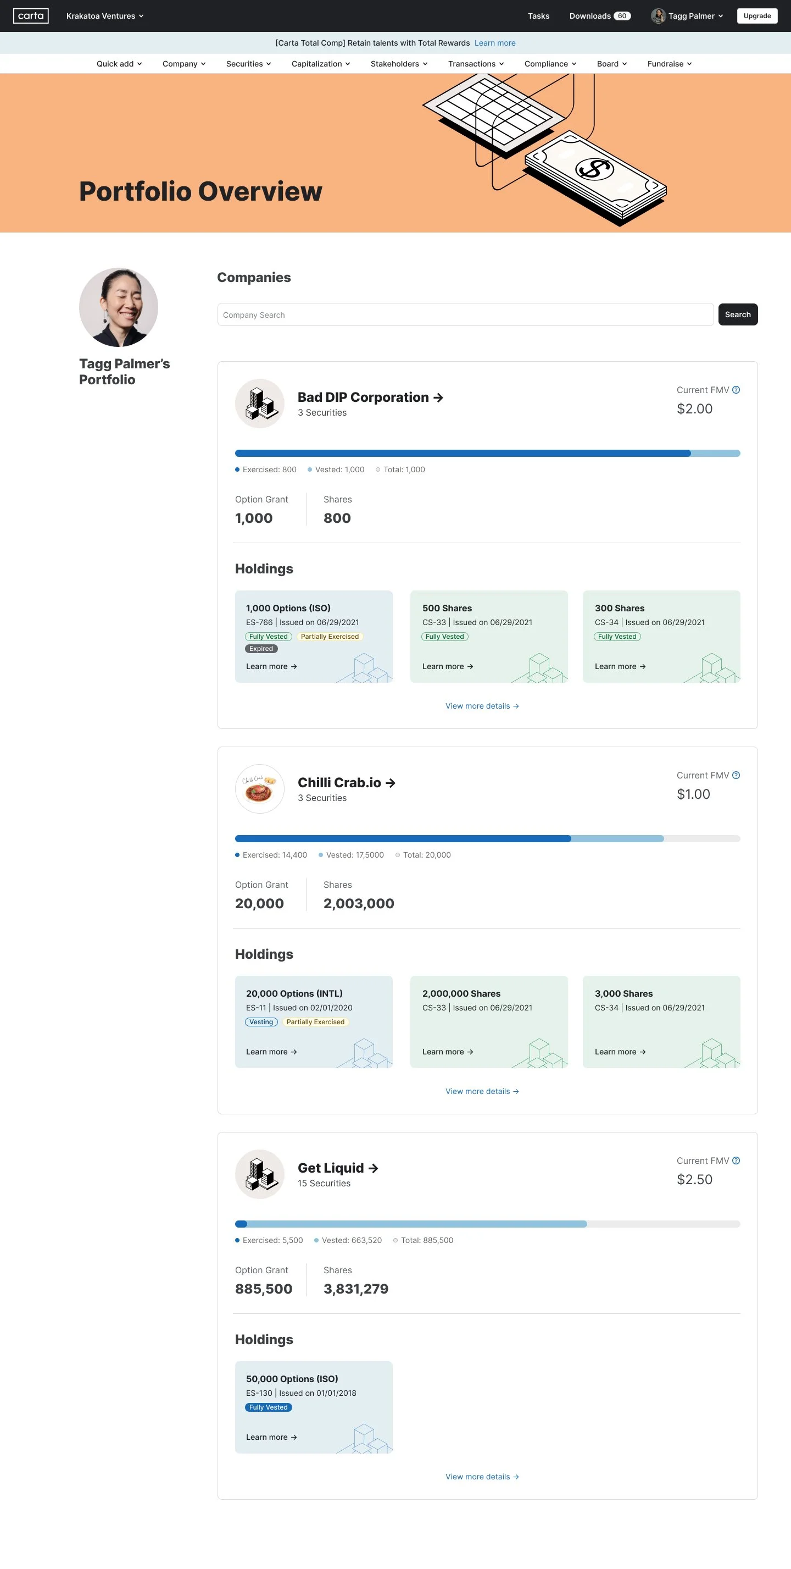
Task: Click Fully Vested badge on ES-766 card
Action: 268,637
